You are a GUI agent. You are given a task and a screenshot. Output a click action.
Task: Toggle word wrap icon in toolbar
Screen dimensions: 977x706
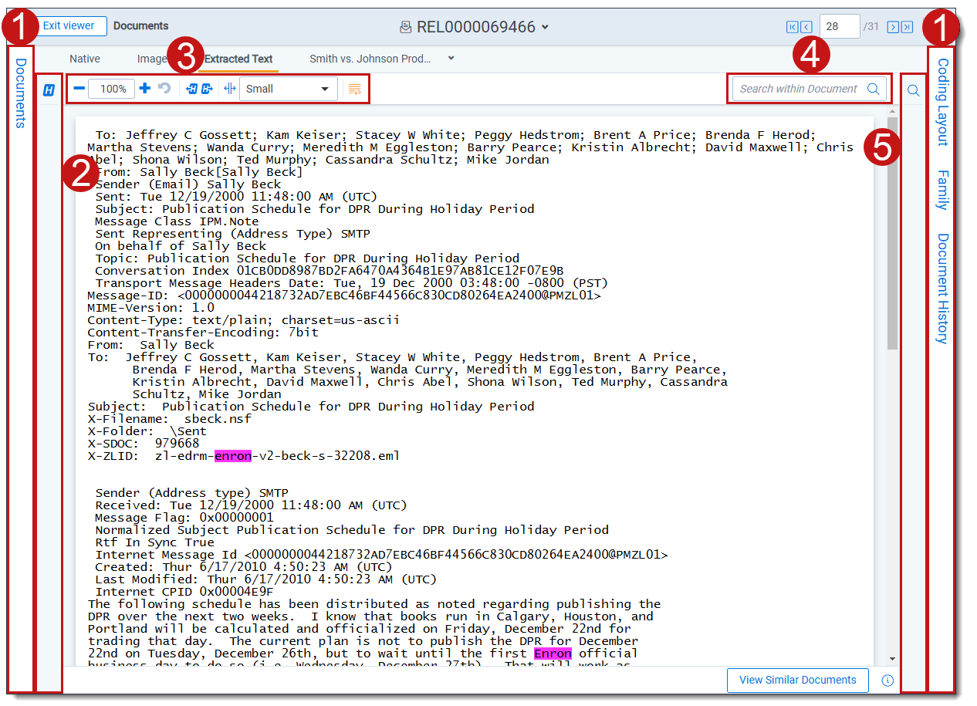point(354,89)
